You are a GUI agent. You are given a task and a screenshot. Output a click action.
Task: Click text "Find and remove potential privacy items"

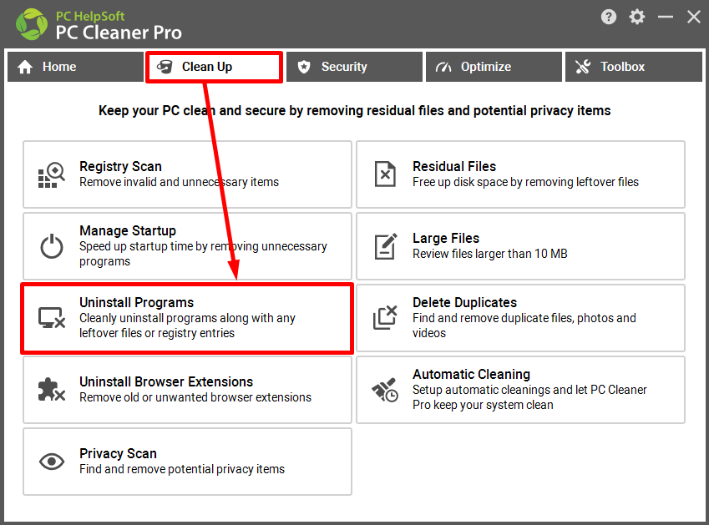[x=182, y=469]
